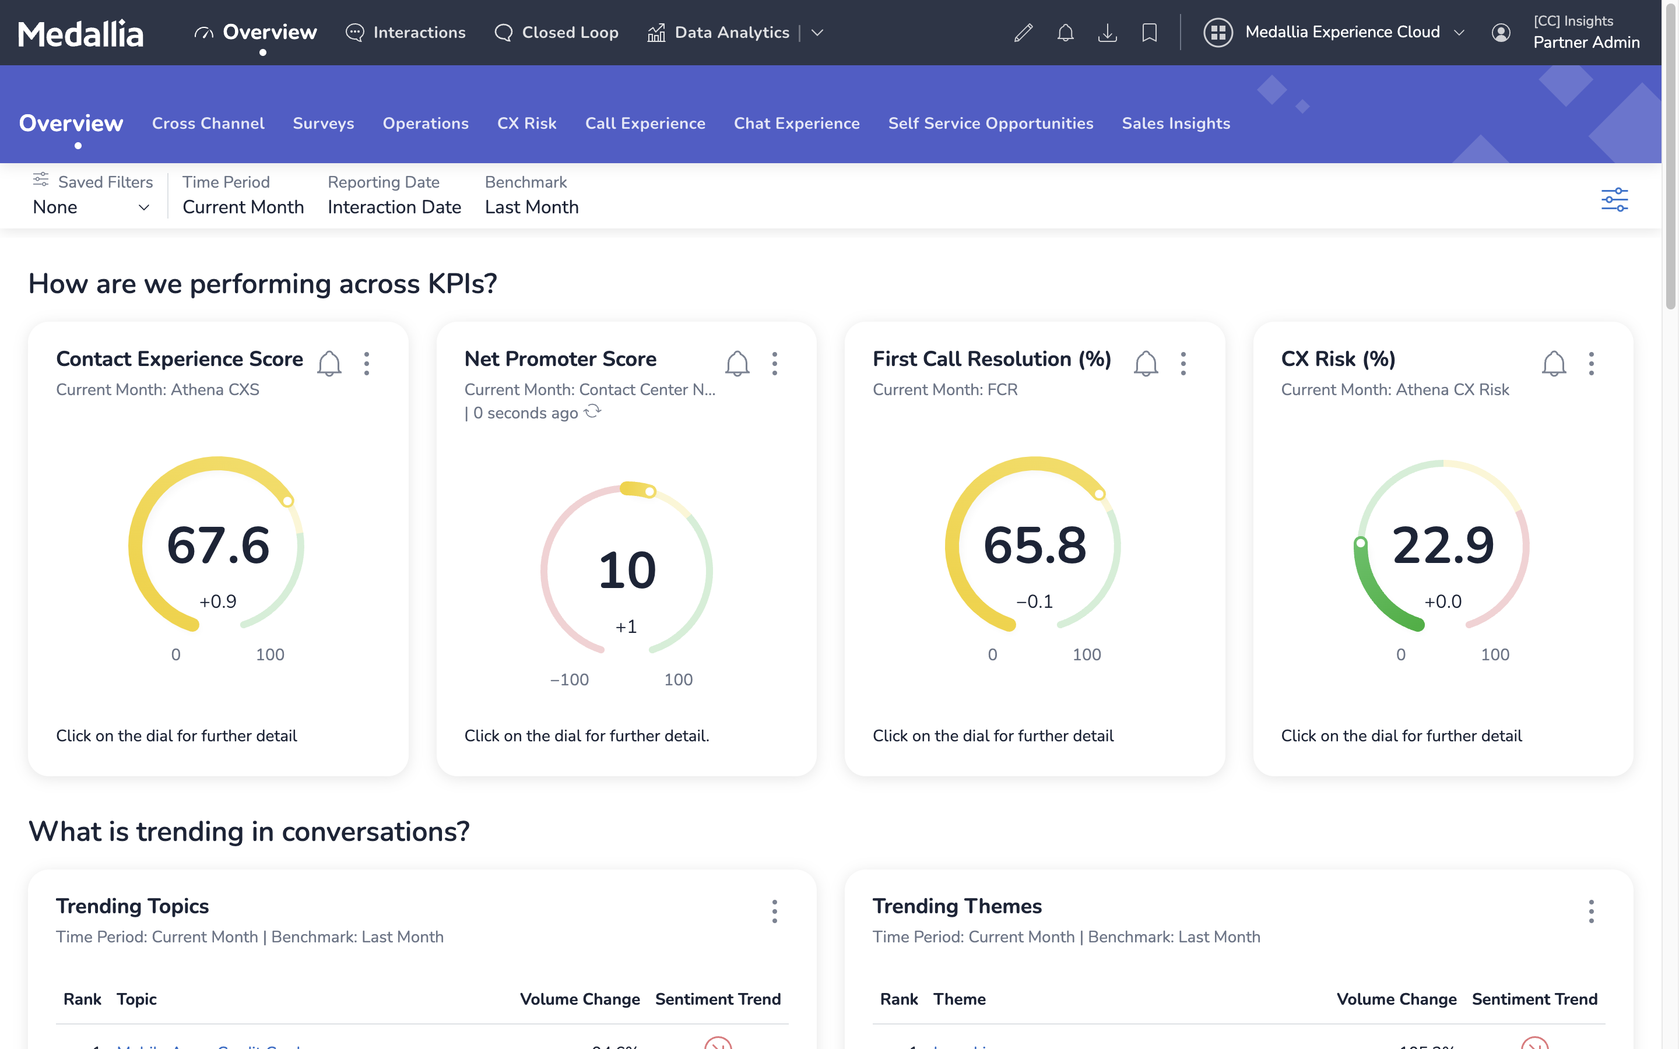The width and height of the screenshot is (1679, 1049).
Task: Set alert bell on Net Promoter Score
Action: point(737,363)
